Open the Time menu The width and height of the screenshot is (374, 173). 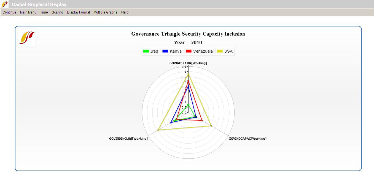[44, 12]
